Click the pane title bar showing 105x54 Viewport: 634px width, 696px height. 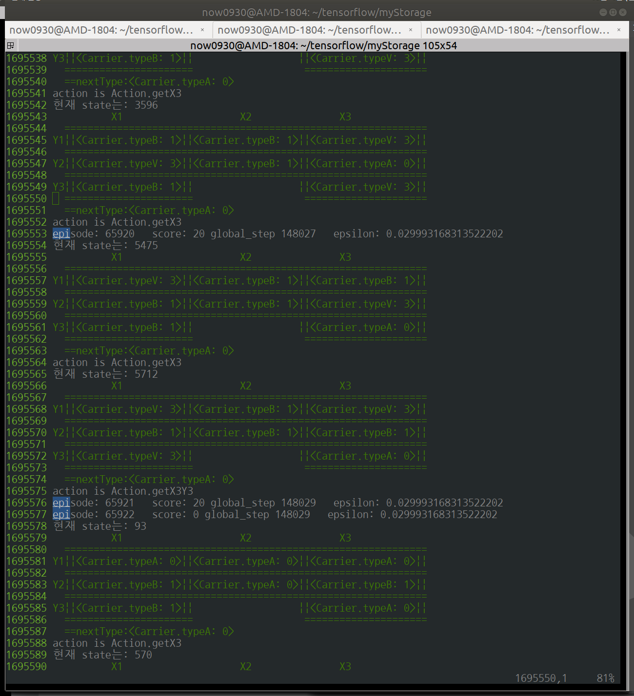pos(323,45)
